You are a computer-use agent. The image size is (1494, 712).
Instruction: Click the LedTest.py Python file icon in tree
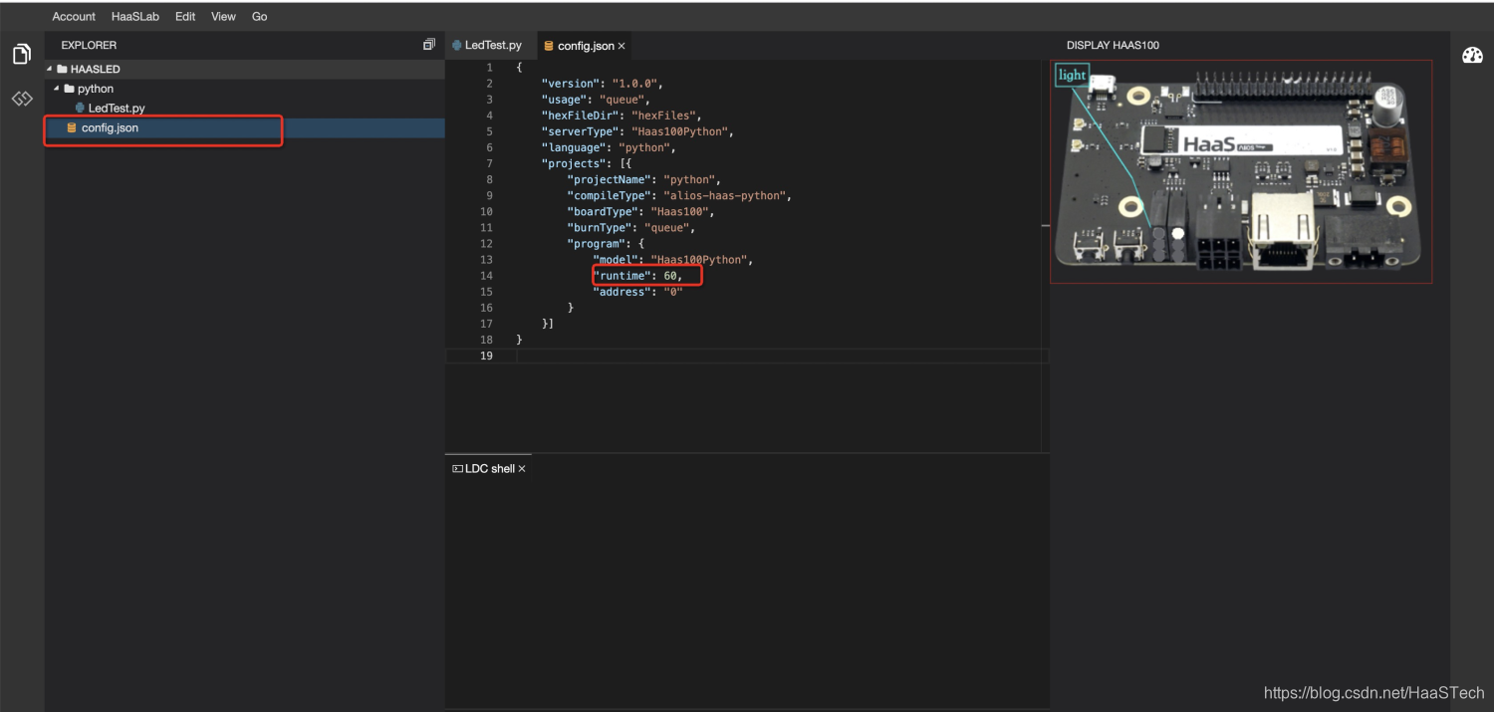80,108
